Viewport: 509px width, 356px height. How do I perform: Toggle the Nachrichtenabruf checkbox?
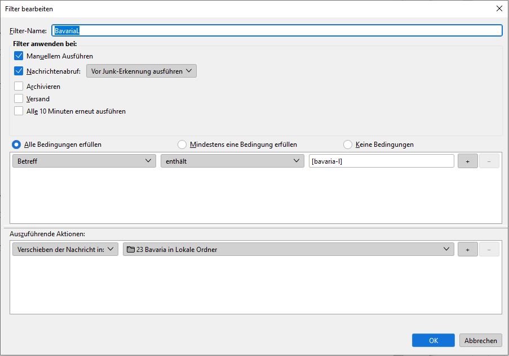[x=19, y=71]
